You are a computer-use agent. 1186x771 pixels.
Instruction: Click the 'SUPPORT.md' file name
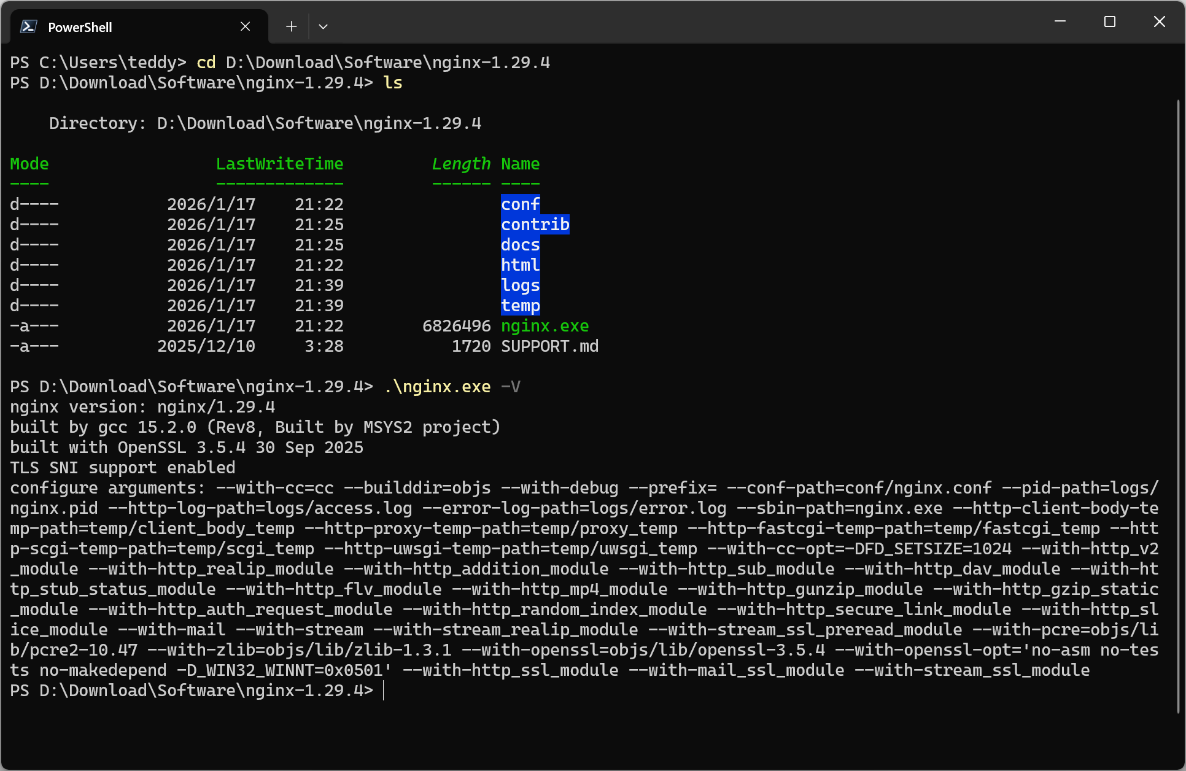(550, 346)
